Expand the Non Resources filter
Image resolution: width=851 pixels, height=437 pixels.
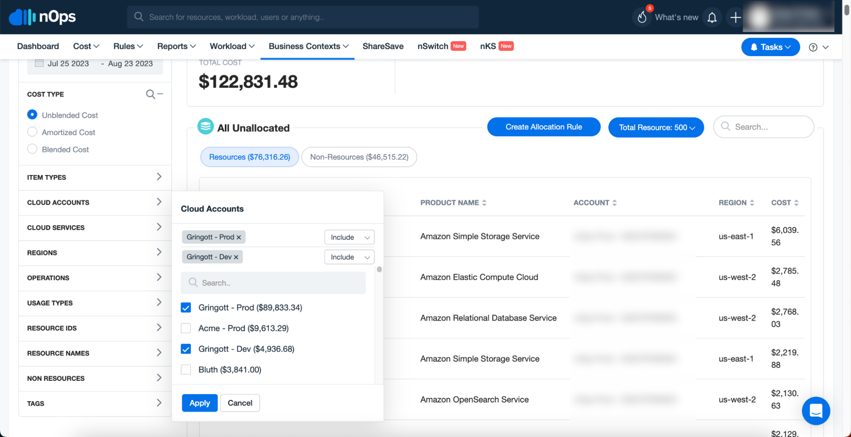click(x=95, y=378)
